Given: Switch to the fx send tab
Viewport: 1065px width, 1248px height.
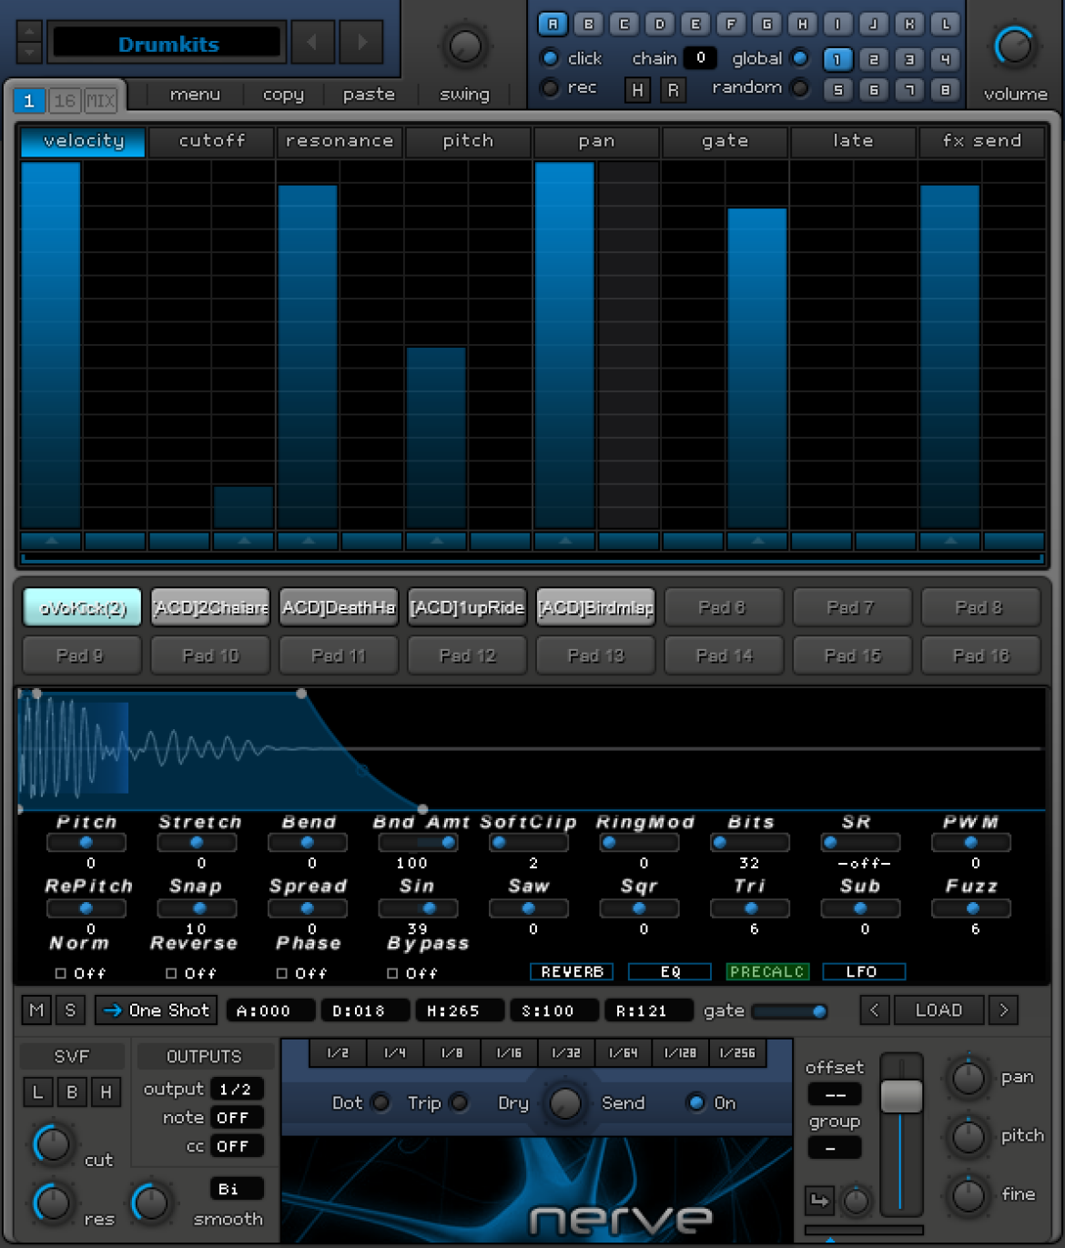Looking at the screenshot, I should 981,141.
